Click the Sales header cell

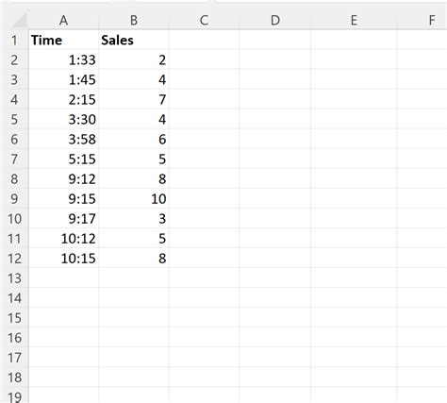(134, 40)
